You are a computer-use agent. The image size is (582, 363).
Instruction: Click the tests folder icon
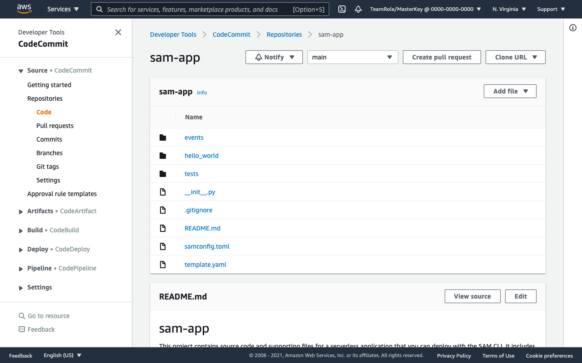tap(163, 174)
